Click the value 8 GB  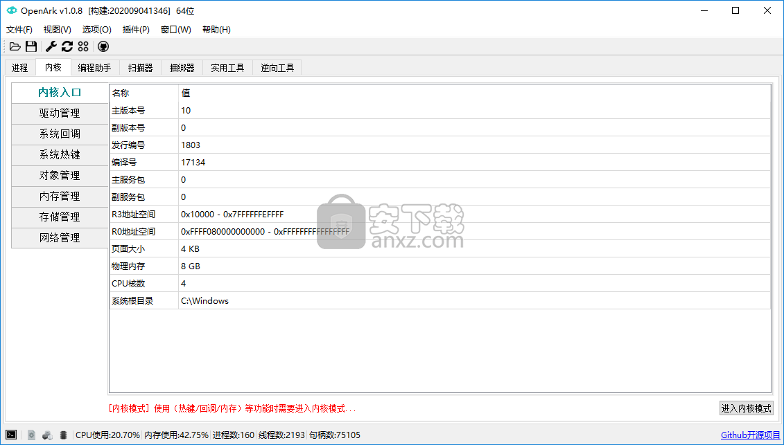(x=191, y=266)
